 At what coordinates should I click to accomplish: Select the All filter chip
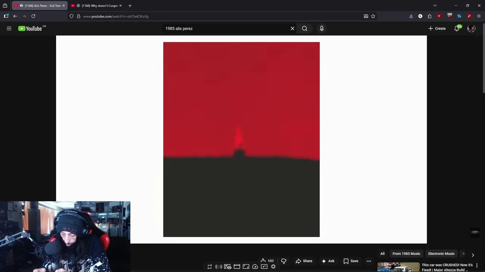pos(382,253)
